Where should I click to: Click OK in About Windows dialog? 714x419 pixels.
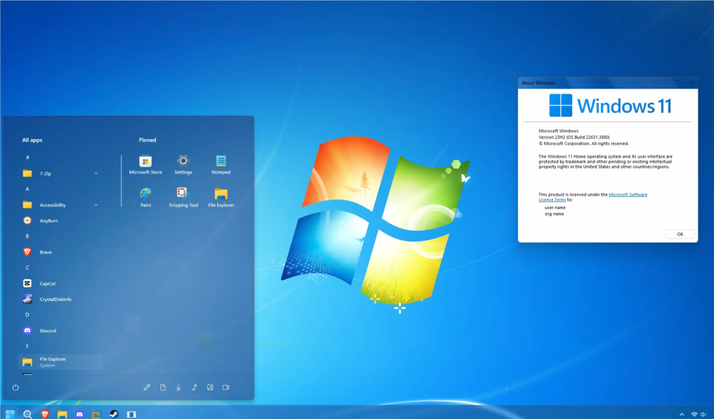680,234
